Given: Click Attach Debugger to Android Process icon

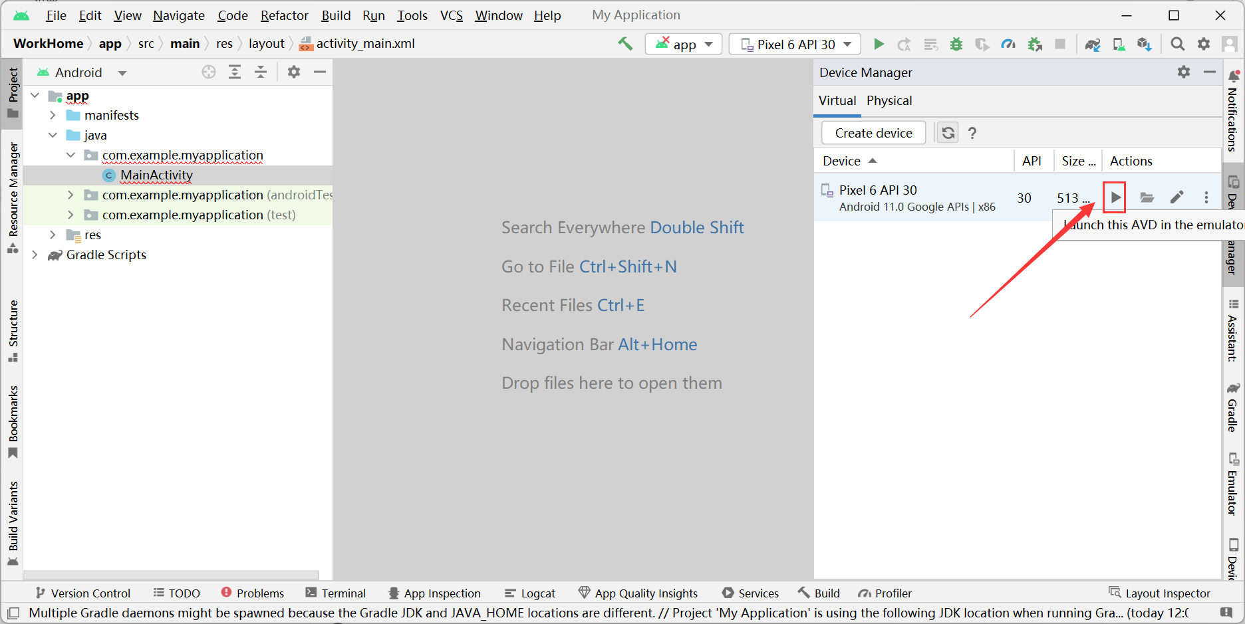Looking at the screenshot, I should (1035, 44).
